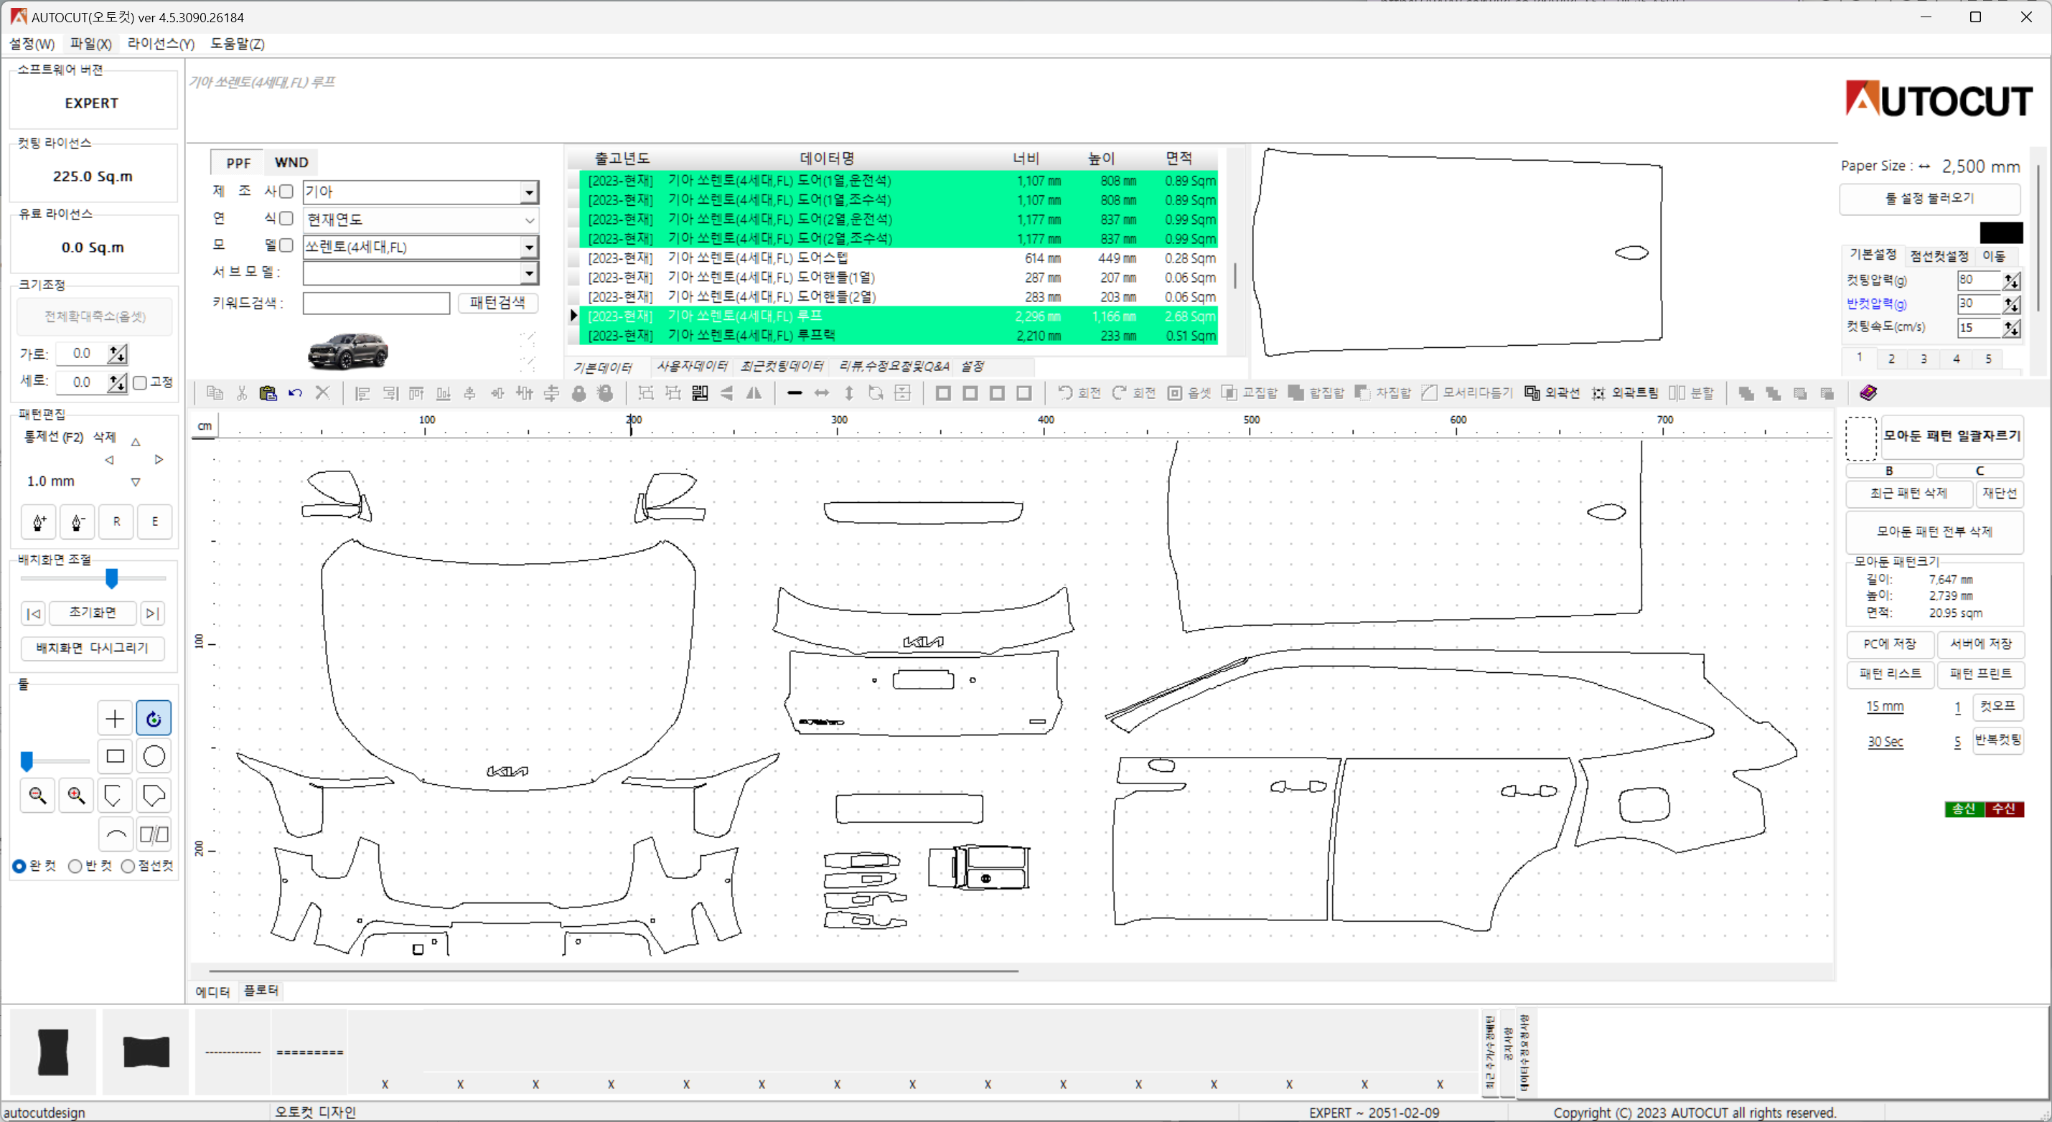Screen dimensions: 2052x1122
Task: Click the 배치화면 조절 slider handle
Action: coord(111,579)
